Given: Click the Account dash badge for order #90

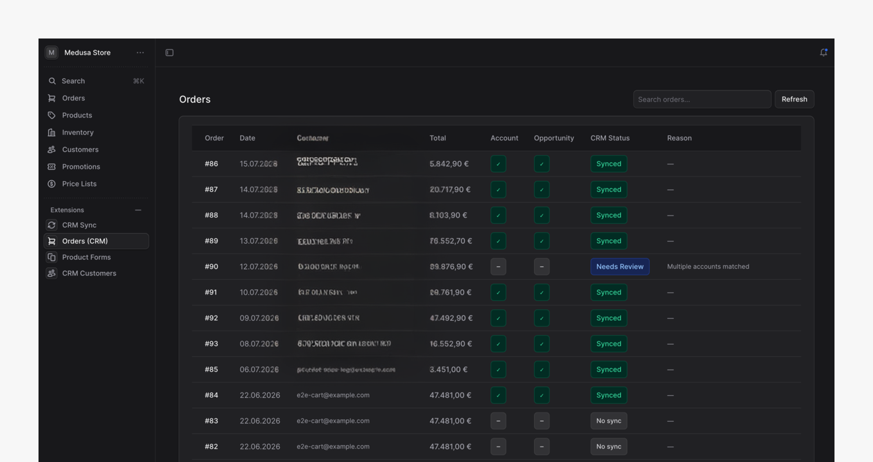Looking at the screenshot, I should pos(498,267).
